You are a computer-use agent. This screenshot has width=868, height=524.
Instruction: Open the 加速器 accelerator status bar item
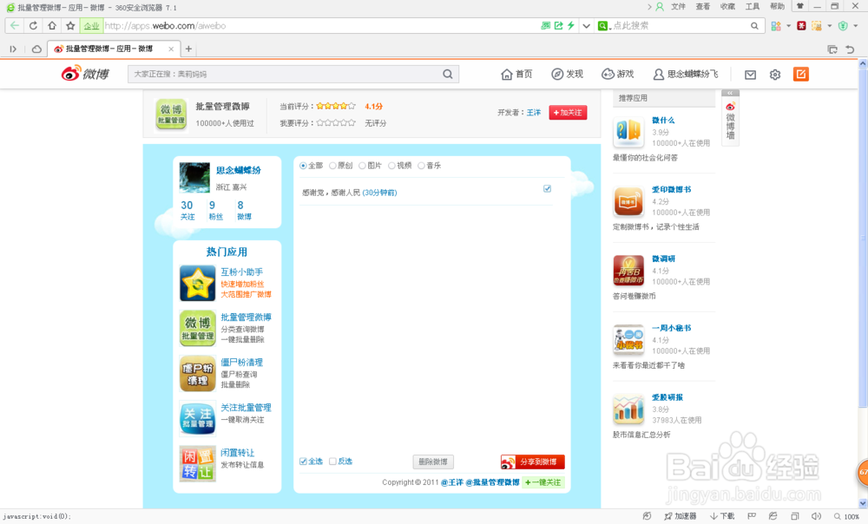681,516
